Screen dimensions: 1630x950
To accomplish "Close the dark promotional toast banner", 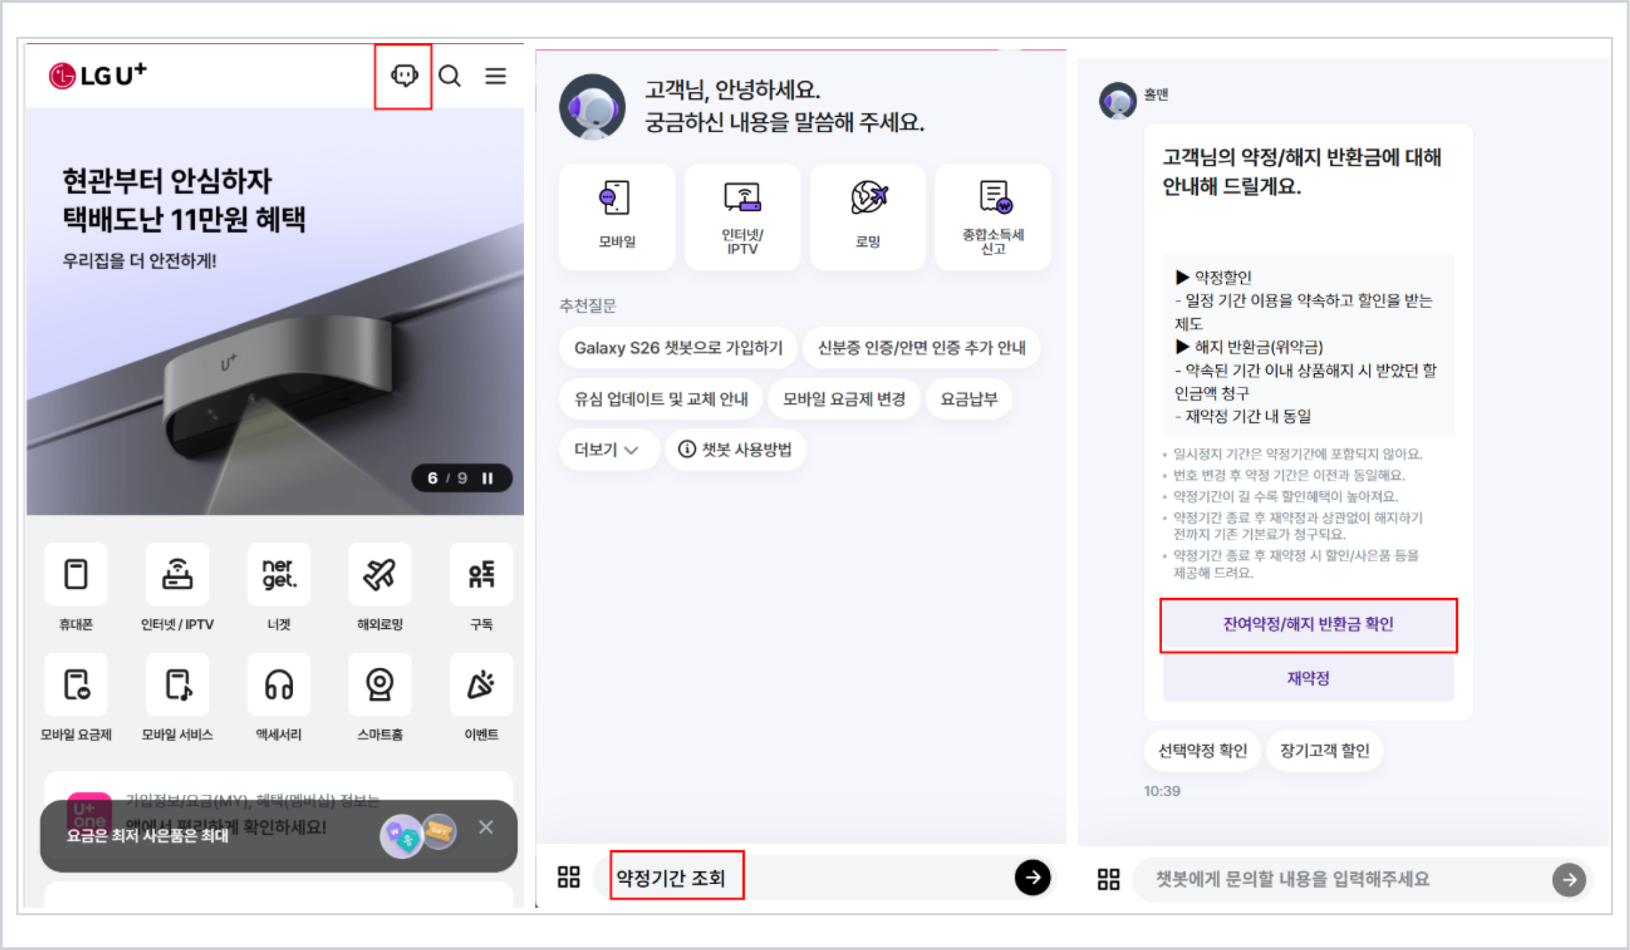I will click(x=486, y=827).
